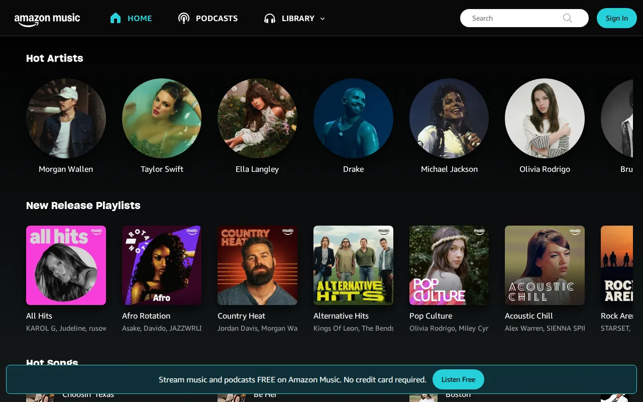Click the Pop Culture title text

click(x=431, y=316)
